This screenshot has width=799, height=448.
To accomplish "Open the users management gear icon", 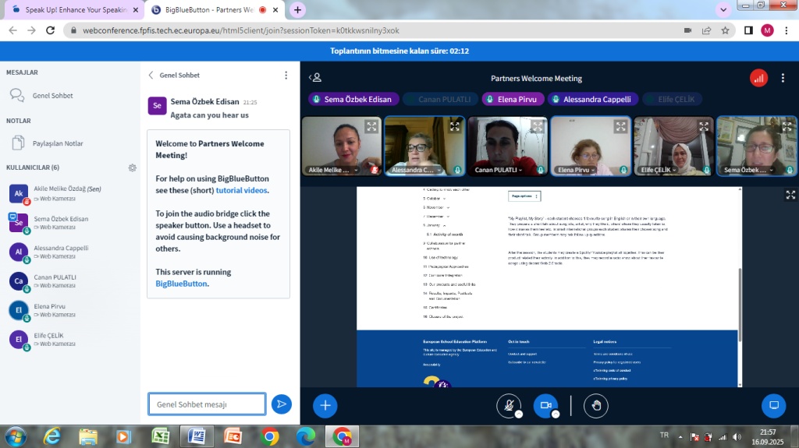I will click(133, 168).
